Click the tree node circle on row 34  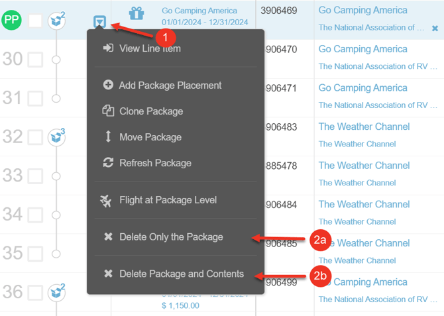pyautogui.click(x=56, y=215)
